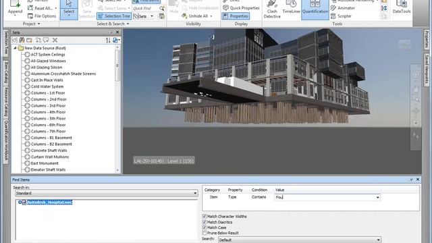Viewport: 432px width, 243px height.
Task: Select the ACT System Ceilings set
Action: (x=48, y=55)
